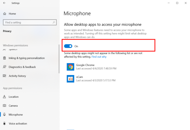Click the magnifier icon in search box
The image size is (190, 130).
(54, 22)
